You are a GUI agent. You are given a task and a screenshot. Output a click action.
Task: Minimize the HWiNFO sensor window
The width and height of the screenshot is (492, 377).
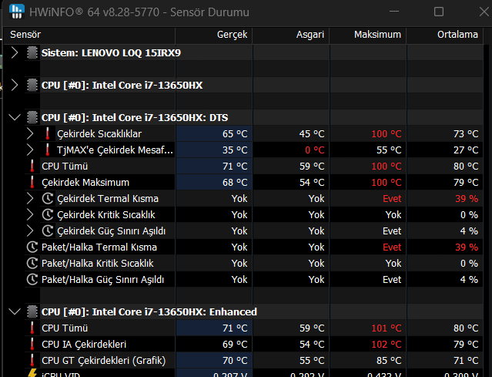tap(394, 12)
